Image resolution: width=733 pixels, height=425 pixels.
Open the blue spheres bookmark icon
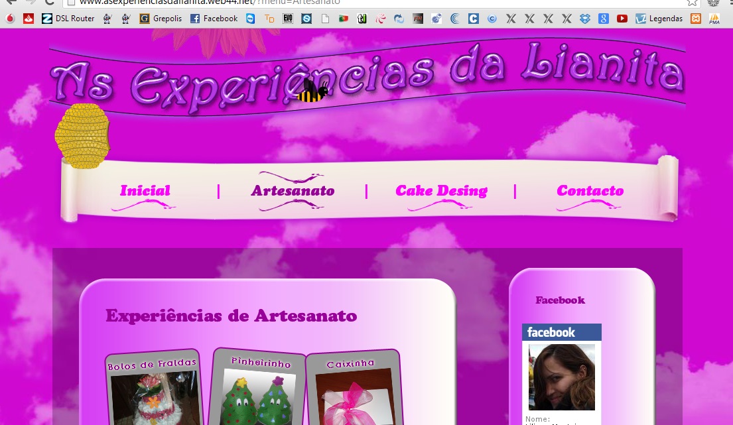(x=436, y=19)
